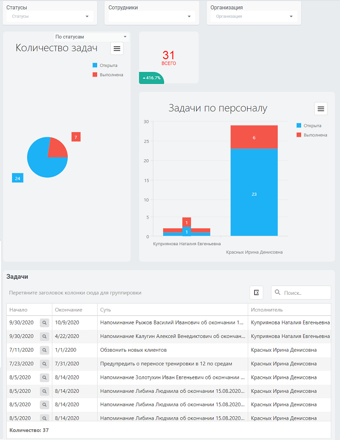Click magnifier icon in the 7/11/2020 task row

point(44,350)
